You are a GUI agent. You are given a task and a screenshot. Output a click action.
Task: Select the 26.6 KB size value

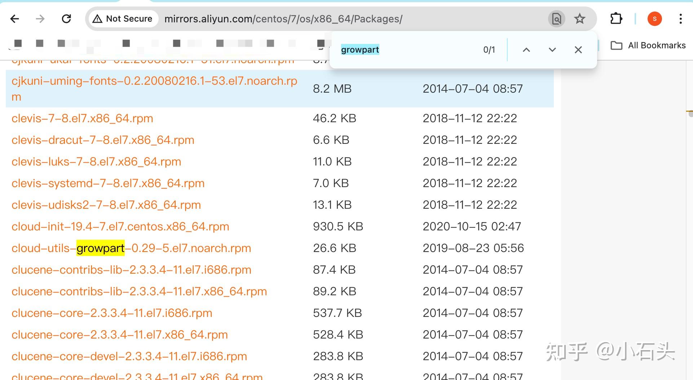(x=335, y=248)
